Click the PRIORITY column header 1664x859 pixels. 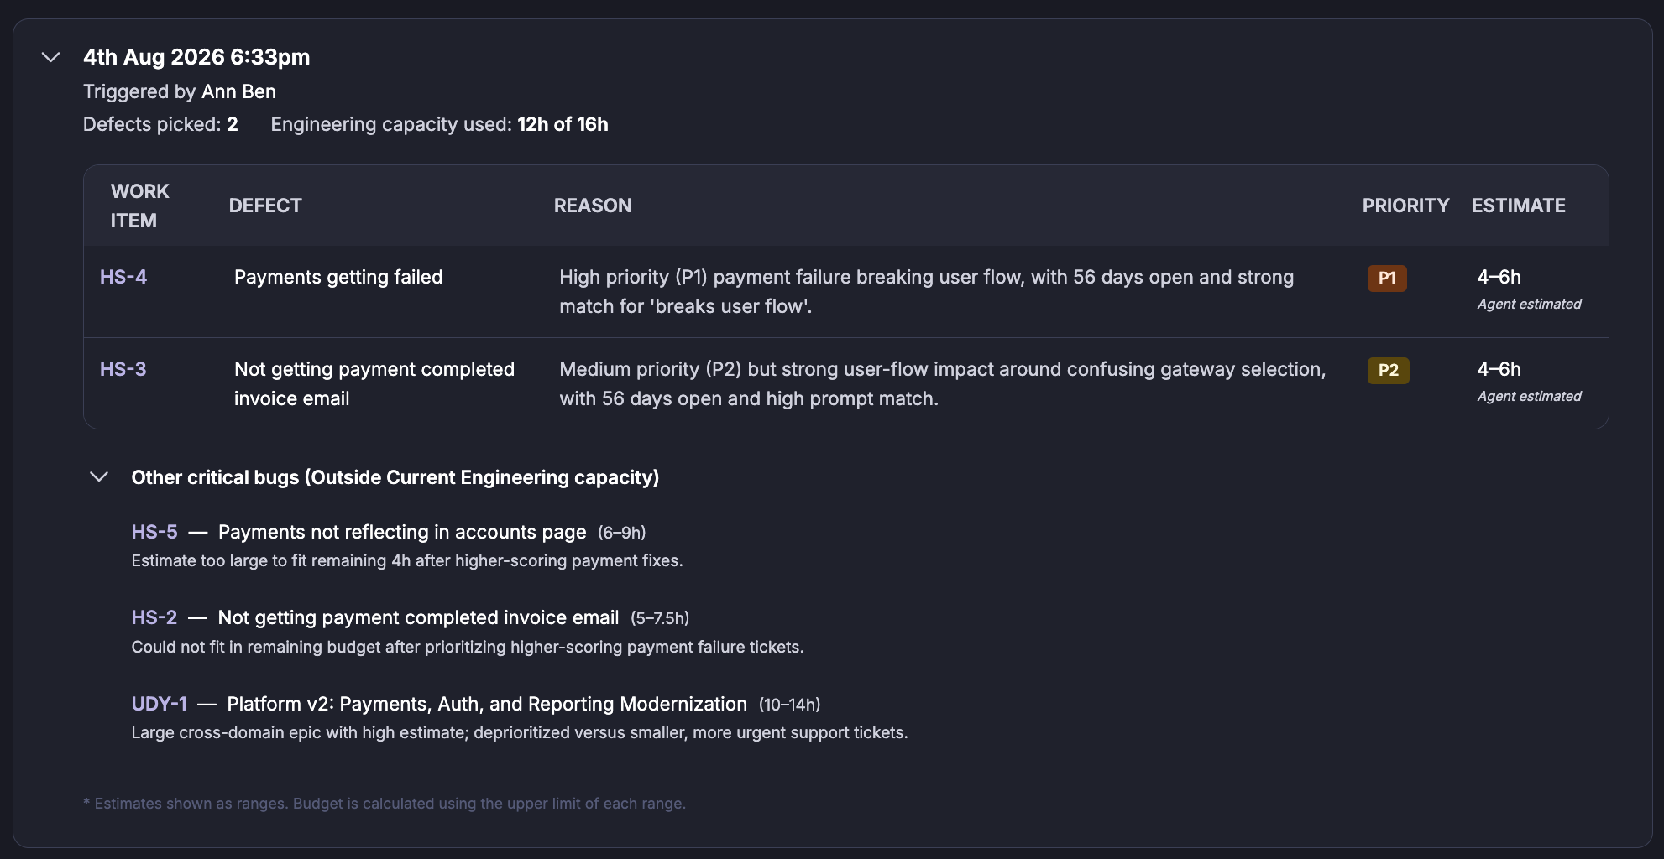(1405, 206)
